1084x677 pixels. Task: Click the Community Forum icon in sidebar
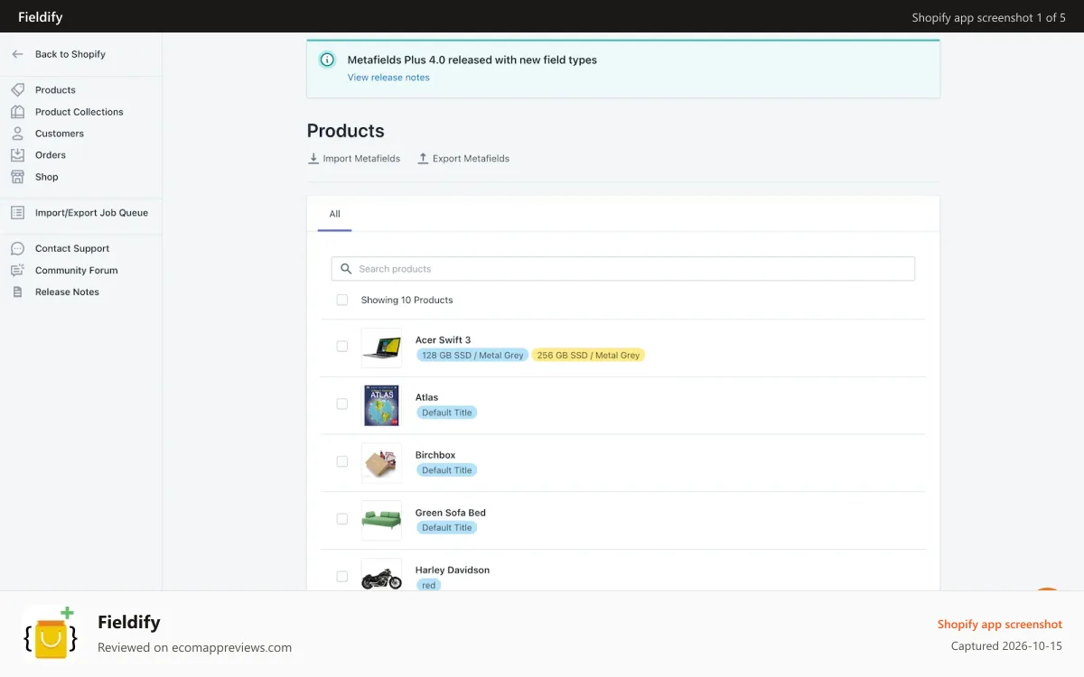[x=17, y=270]
